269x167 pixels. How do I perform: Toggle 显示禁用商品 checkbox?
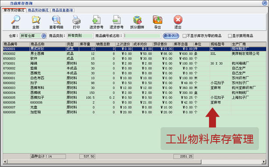coord(230,36)
